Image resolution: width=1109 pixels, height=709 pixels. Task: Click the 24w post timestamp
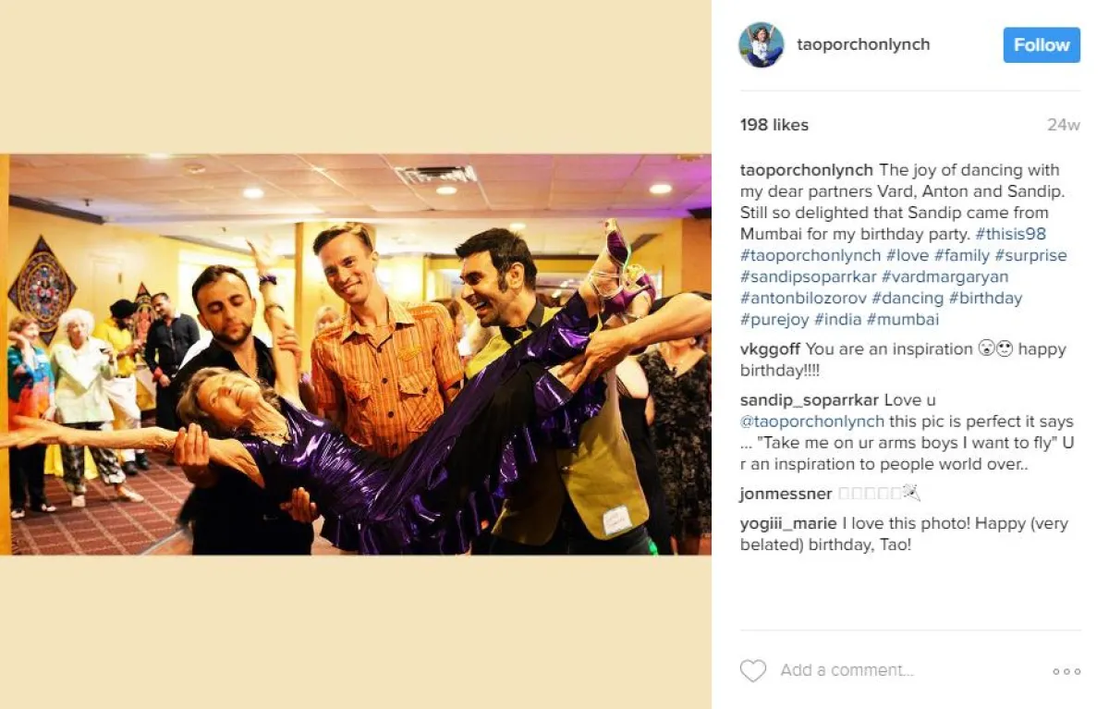point(1063,125)
